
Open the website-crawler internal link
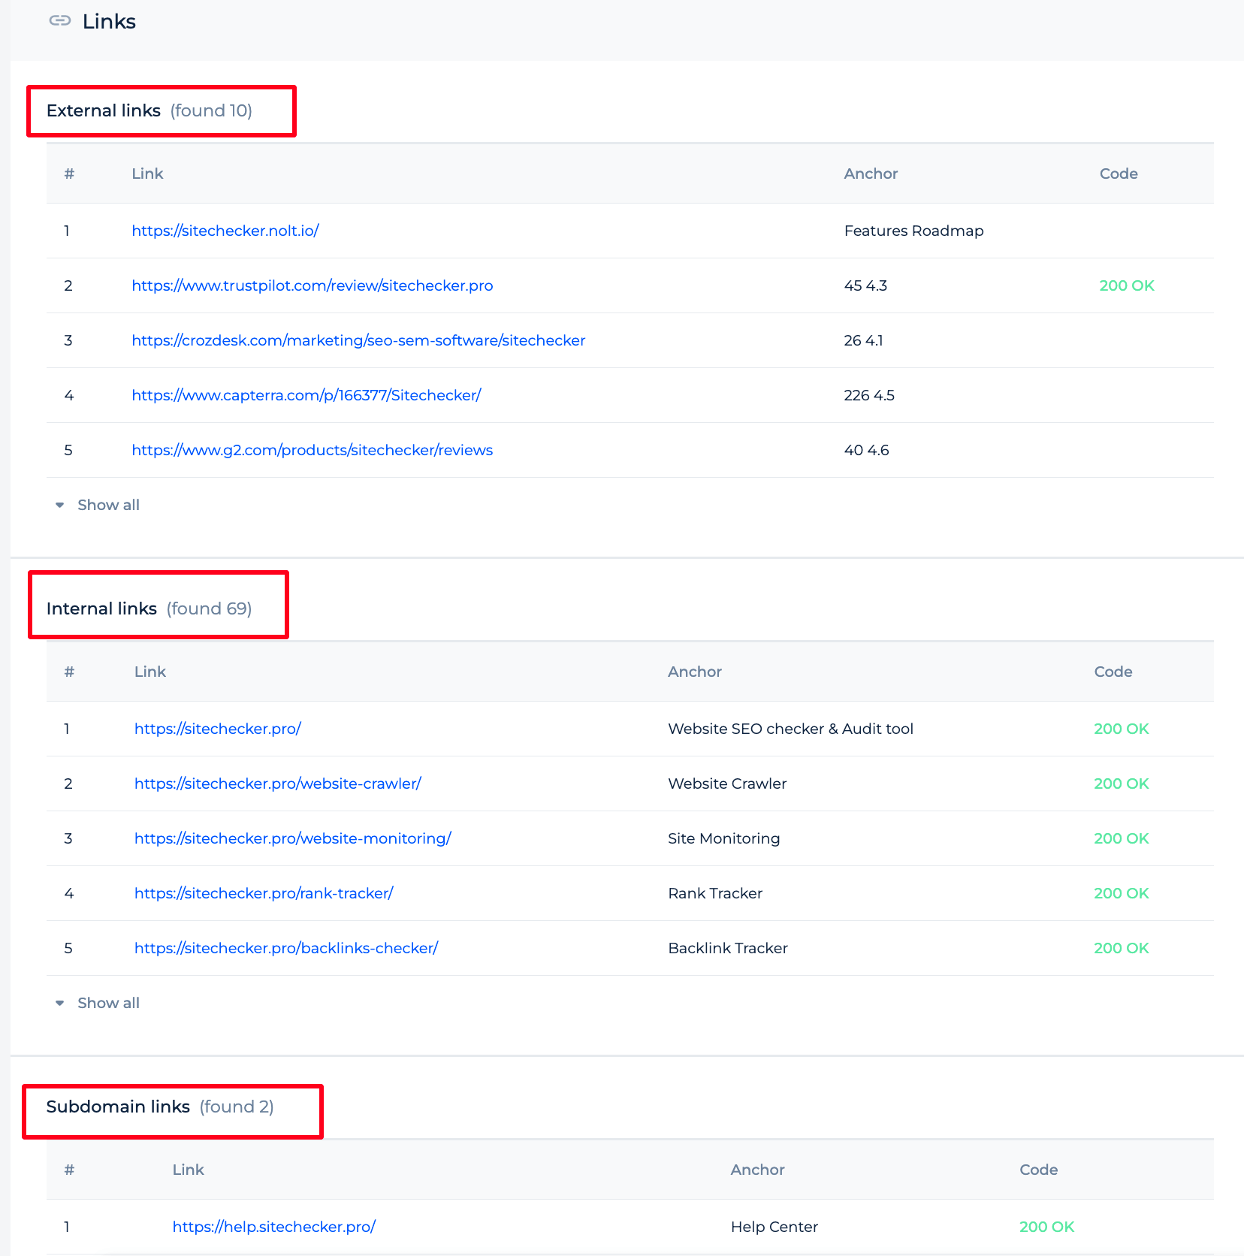pos(278,783)
